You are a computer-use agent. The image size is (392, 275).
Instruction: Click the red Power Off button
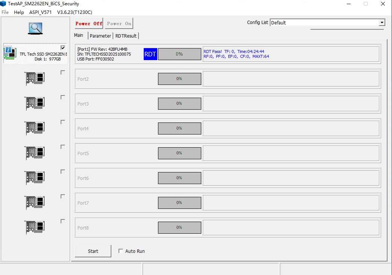(x=89, y=23)
